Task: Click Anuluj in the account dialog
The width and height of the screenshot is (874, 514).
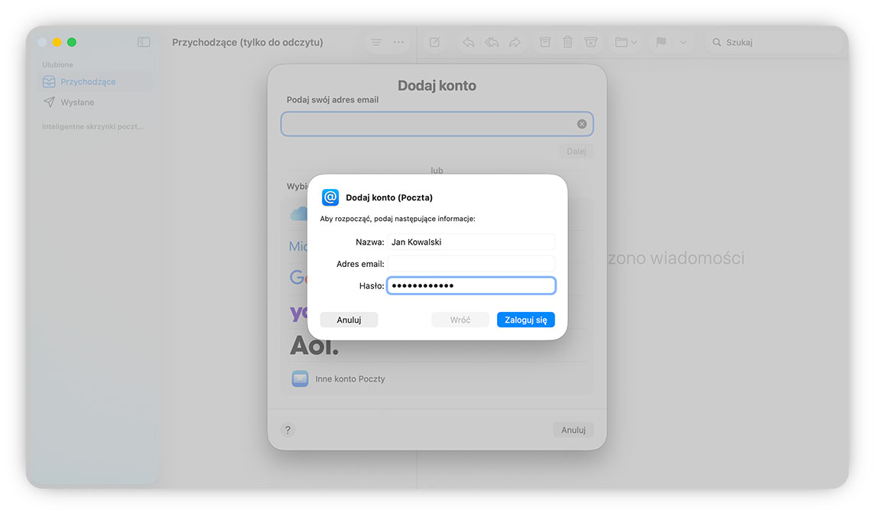Action: (349, 319)
